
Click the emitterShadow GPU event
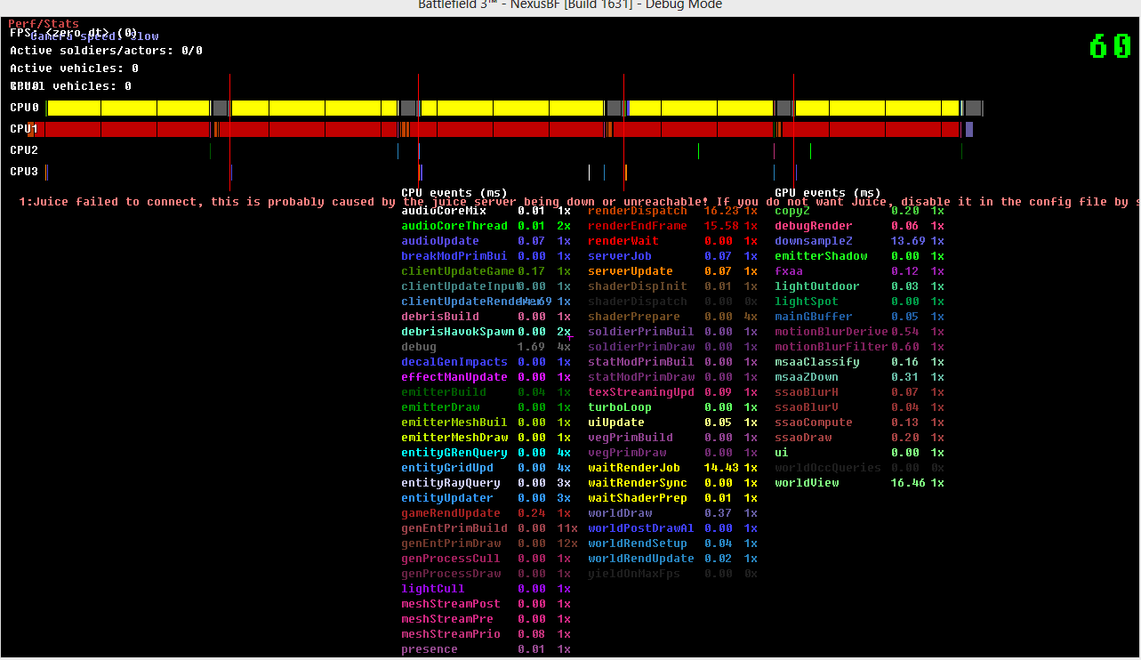(859, 256)
